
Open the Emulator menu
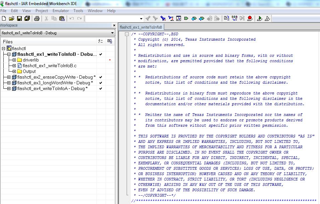[61, 11]
